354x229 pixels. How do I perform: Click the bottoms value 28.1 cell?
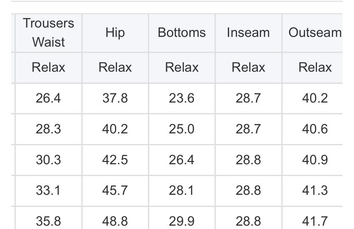(182, 191)
